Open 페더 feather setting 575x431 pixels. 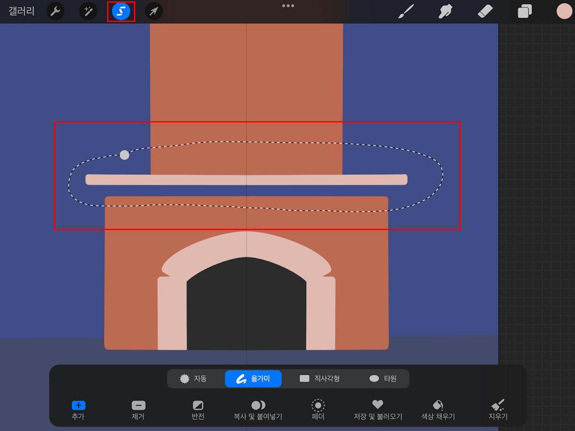click(318, 410)
